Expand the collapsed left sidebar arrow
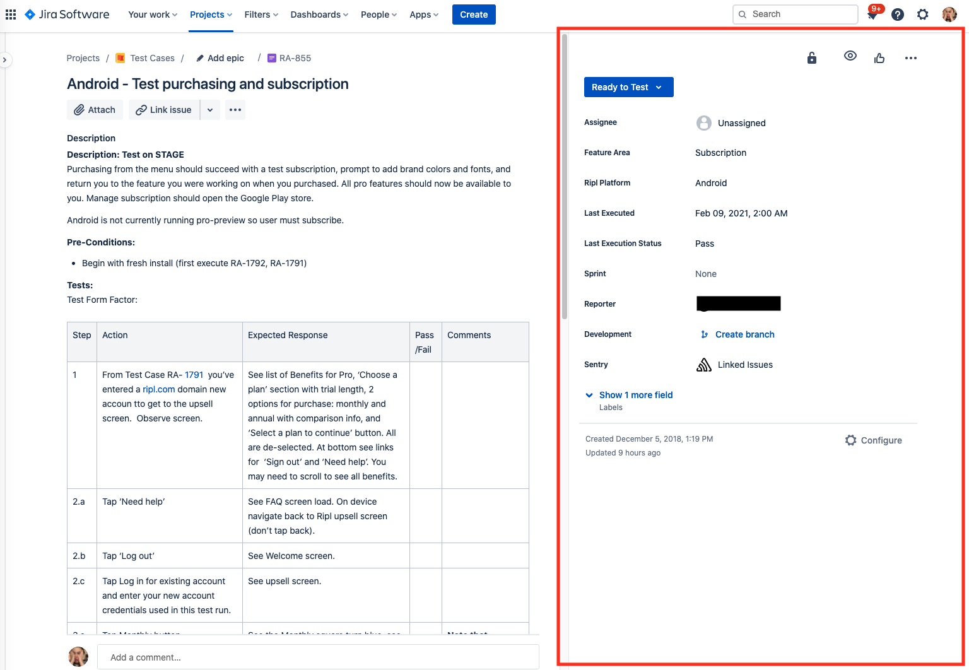This screenshot has height=670, width=969. click(x=4, y=60)
